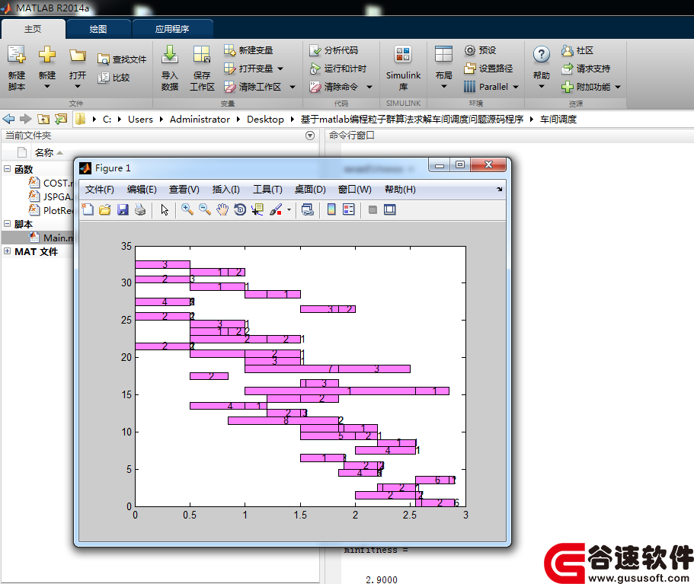Image resolution: width=694 pixels, height=584 pixels.
Task: Insert a colorbar in the figure
Action: pyautogui.click(x=331, y=209)
